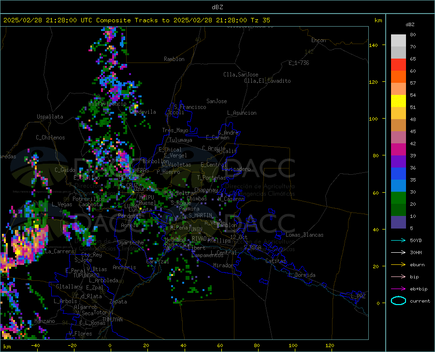Click the dark green 20 dBZ swatch
Image resolution: width=435 pixels, height=352 pixels.
pyautogui.click(x=398, y=210)
